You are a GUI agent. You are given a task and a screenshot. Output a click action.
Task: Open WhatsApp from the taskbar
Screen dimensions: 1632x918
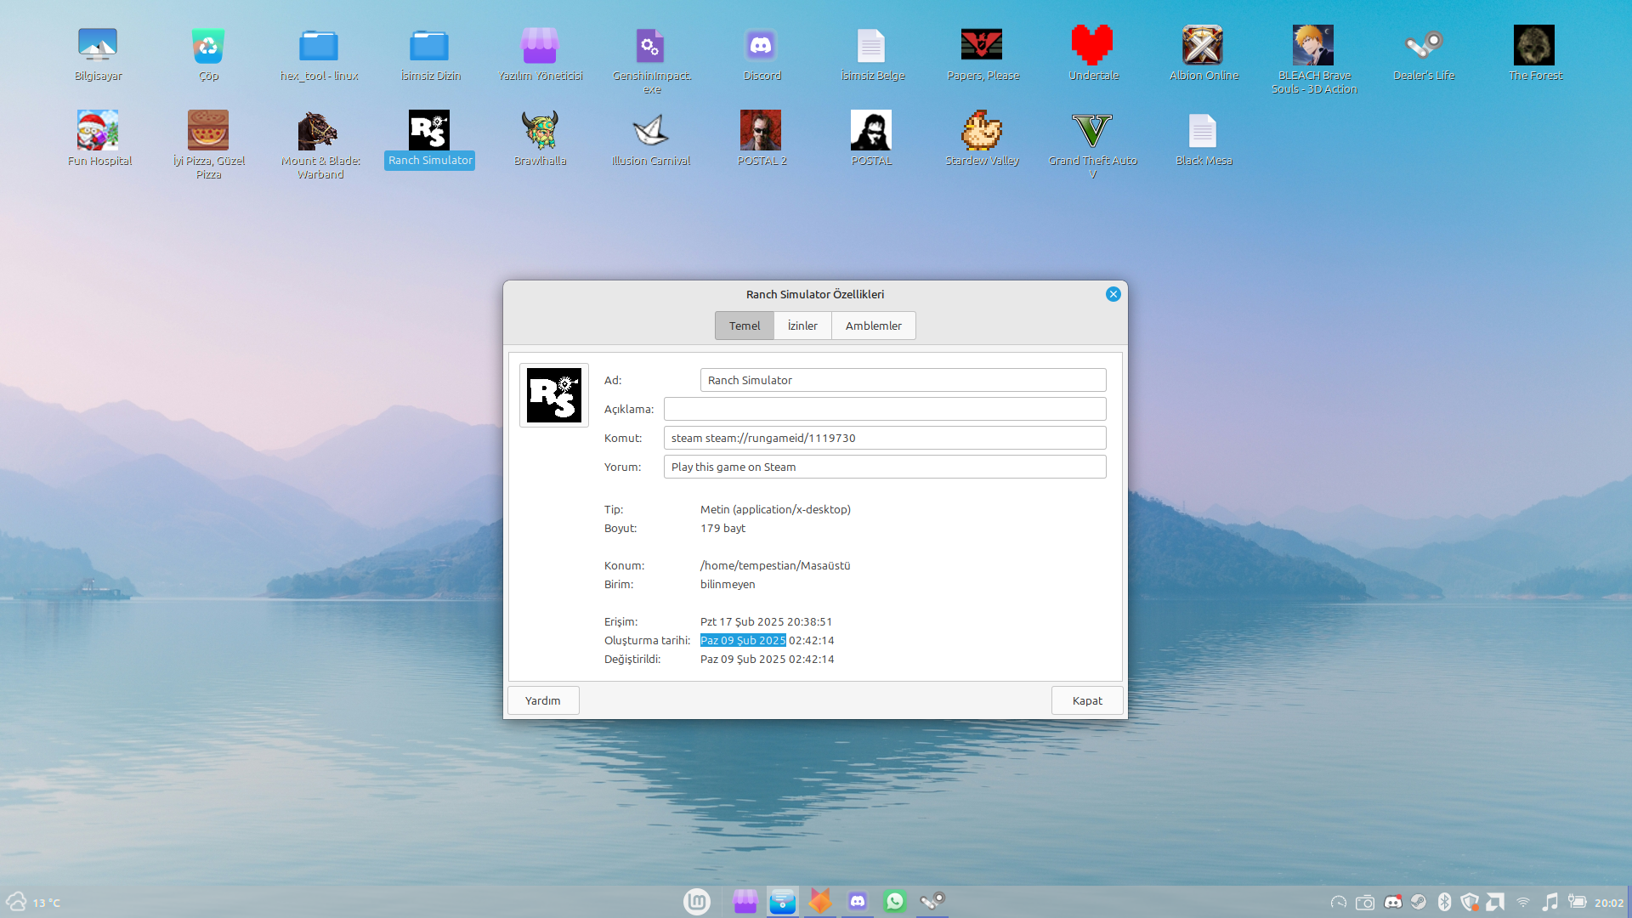pyautogui.click(x=895, y=901)
